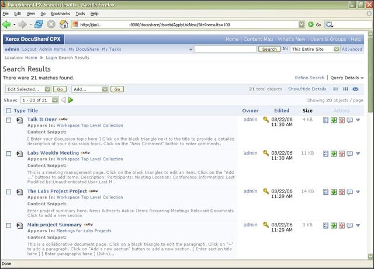Open the Labs Weekly Meeting title link
The width and height of the screenshot is (374, 269).
53,153
